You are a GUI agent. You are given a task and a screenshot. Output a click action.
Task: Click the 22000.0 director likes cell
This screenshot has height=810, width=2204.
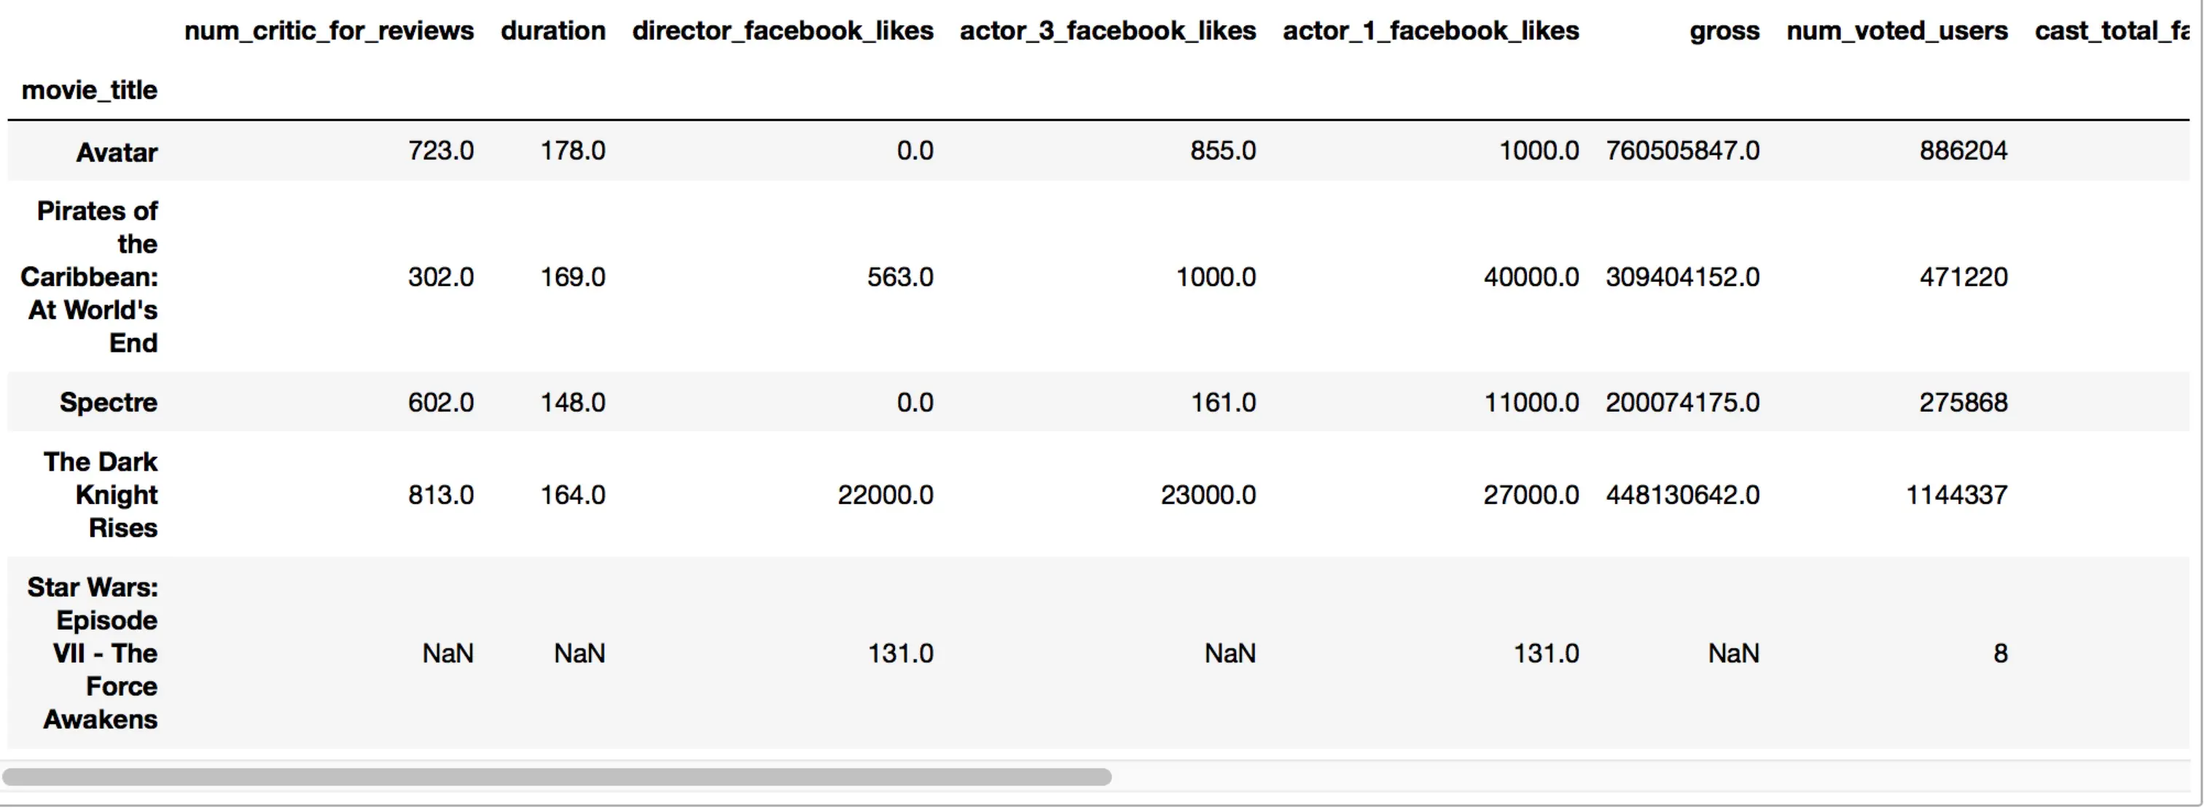pos(885,495)
